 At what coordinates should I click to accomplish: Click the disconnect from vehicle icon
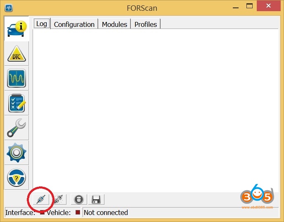click(x=58, y=199)
